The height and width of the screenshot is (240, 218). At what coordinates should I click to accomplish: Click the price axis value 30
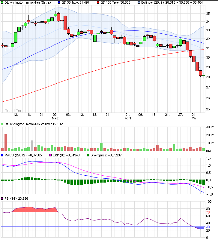coord(208,57)
